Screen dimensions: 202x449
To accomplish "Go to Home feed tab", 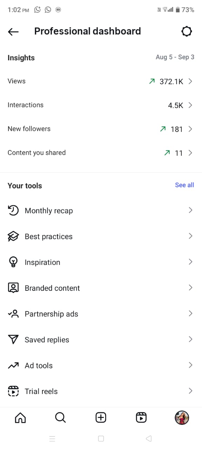I will tap(20, 417).
